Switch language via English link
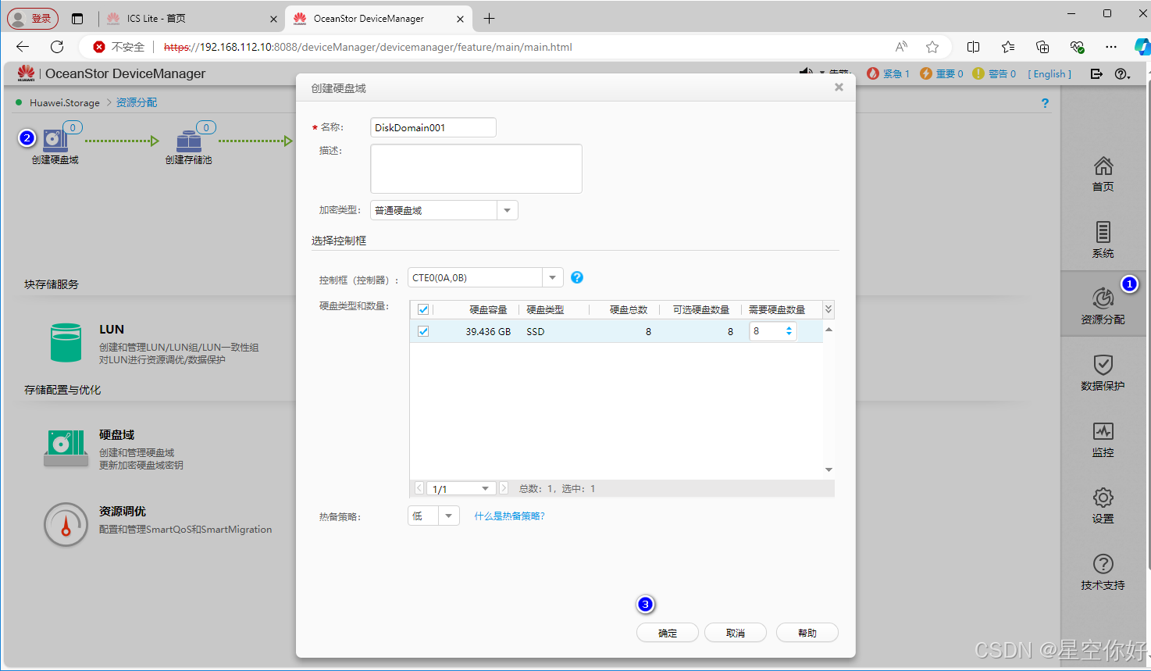The image size is (1151, 671). pyautogui.click(x=1049, y=74)
